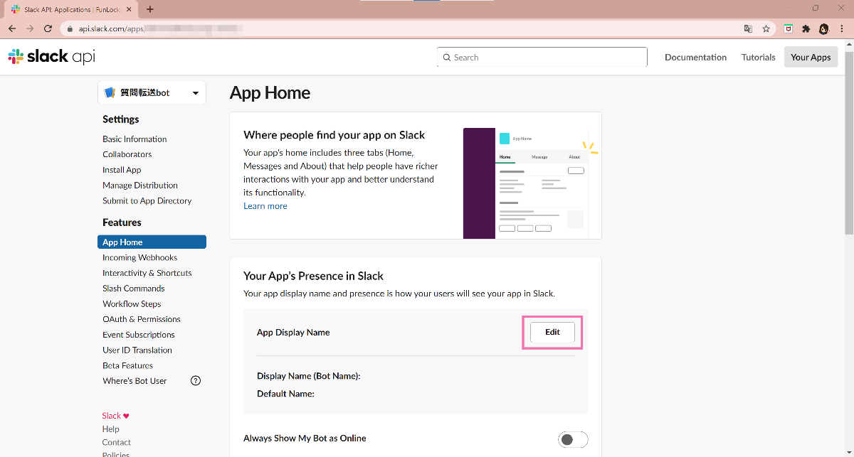Open Manage Distribution page
854x457 pixels.
click(140, 186)
